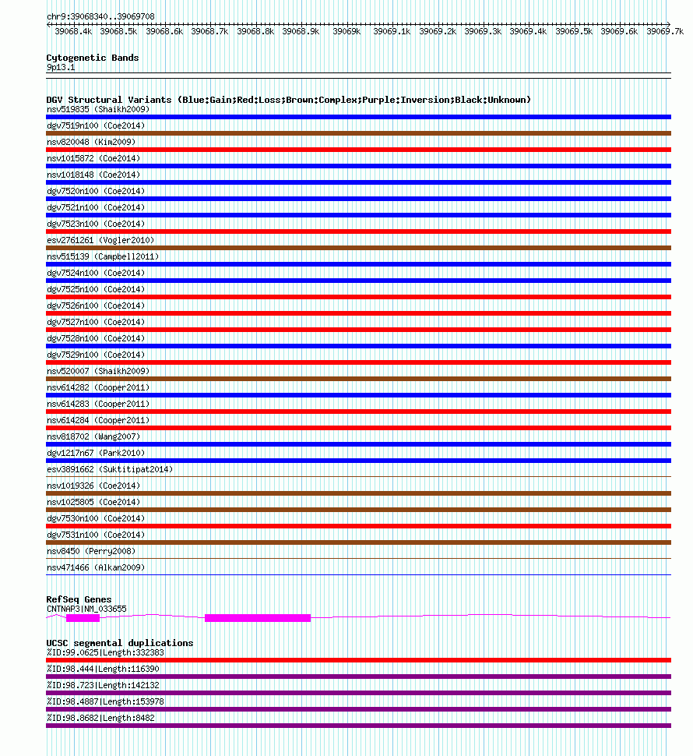Open variant dgv7519n100 (Coe2014) label
The image size is (693, 756).
(x=96, y=125)
